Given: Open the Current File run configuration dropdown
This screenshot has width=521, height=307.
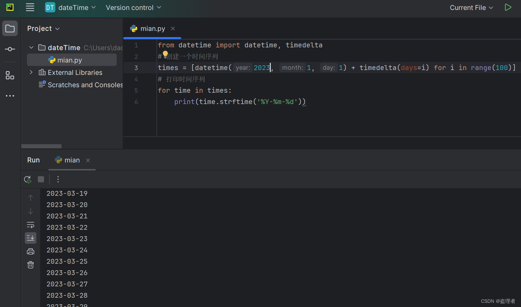Looking at the screenshot, I should (472, 8).
